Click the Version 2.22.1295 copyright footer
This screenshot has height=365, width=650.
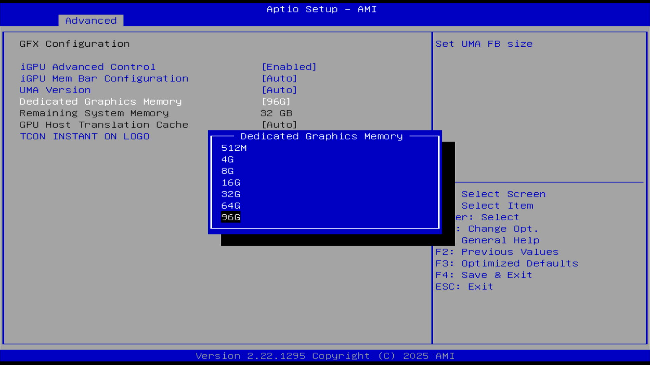pyautogui.click(x=325, y=356)
